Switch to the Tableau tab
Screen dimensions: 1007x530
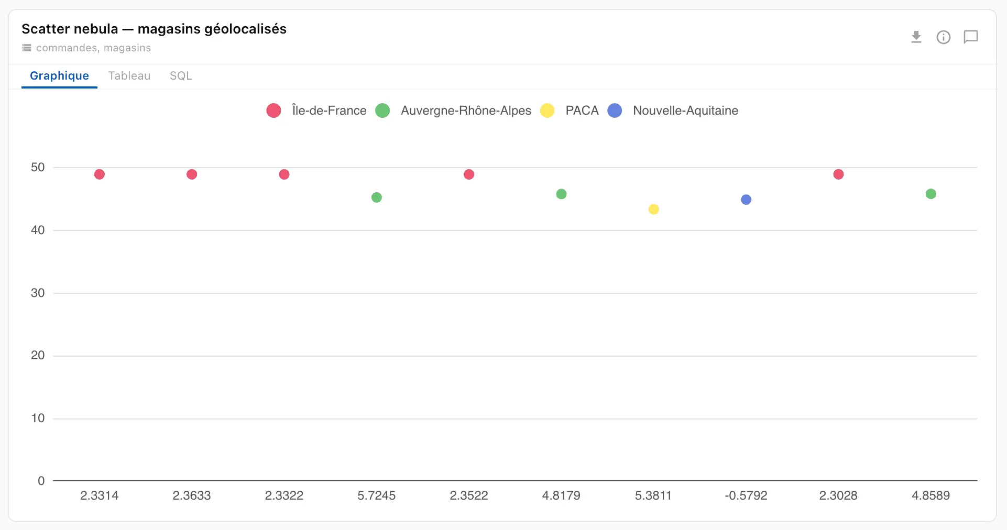pos(129,76)
